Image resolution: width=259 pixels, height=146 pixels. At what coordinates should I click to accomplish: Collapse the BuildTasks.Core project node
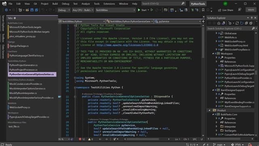(x=213, y=114)
